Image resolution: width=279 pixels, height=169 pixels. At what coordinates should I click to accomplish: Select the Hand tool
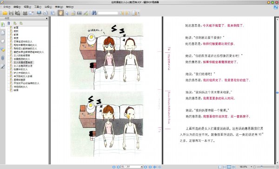60,13
